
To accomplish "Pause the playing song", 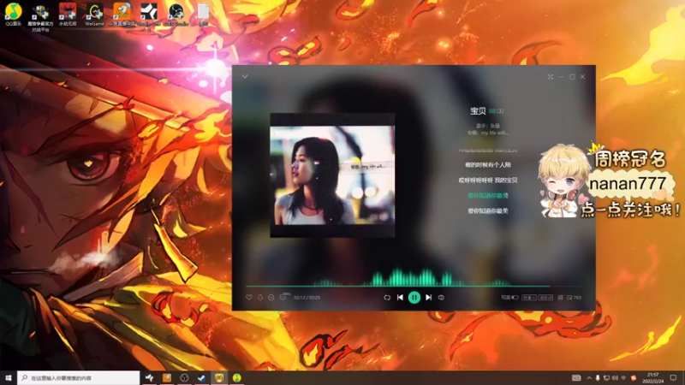I will point(414,297).
